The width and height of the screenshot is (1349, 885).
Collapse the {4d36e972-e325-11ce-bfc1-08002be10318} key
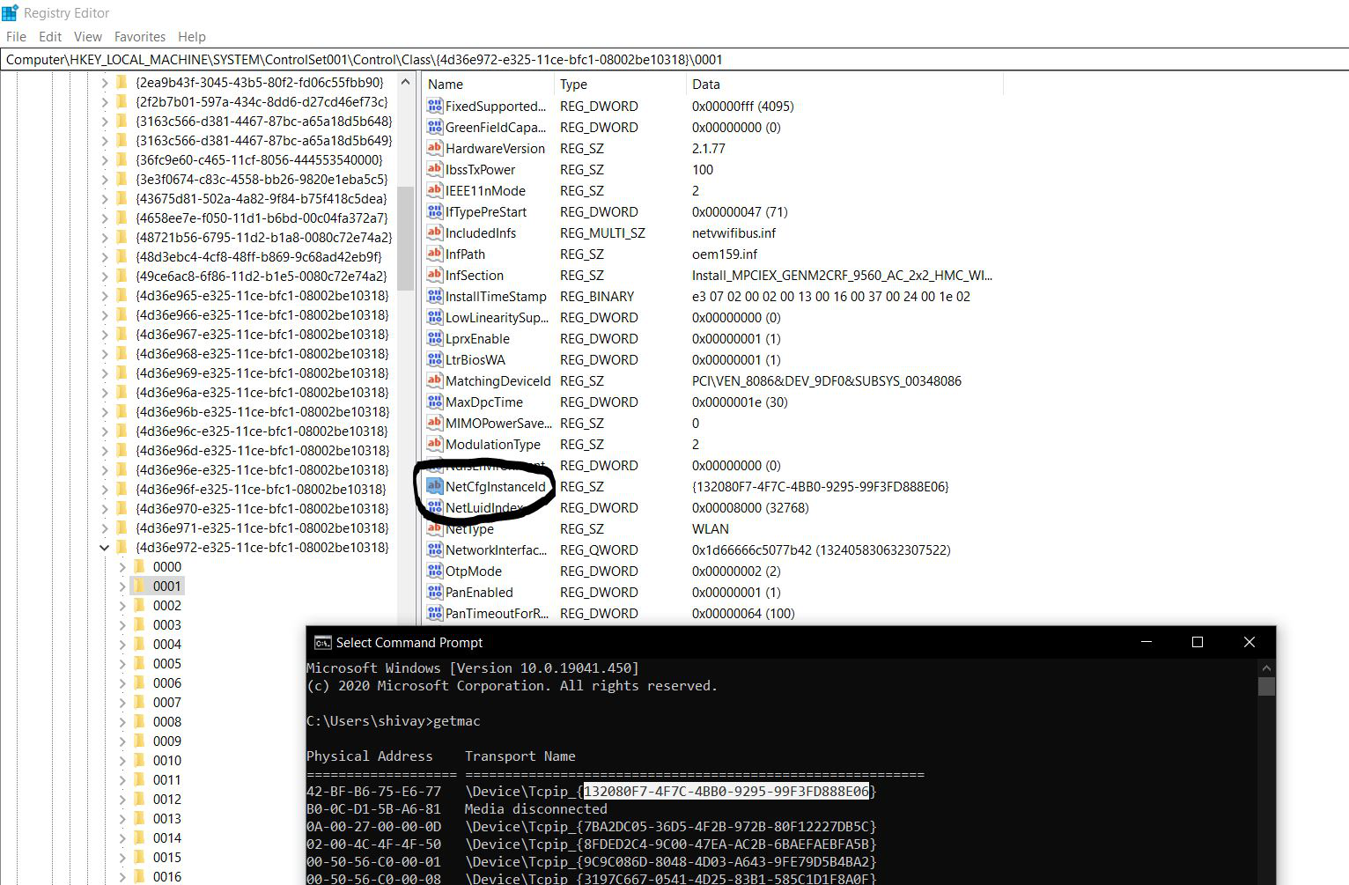tap(104, 548)
